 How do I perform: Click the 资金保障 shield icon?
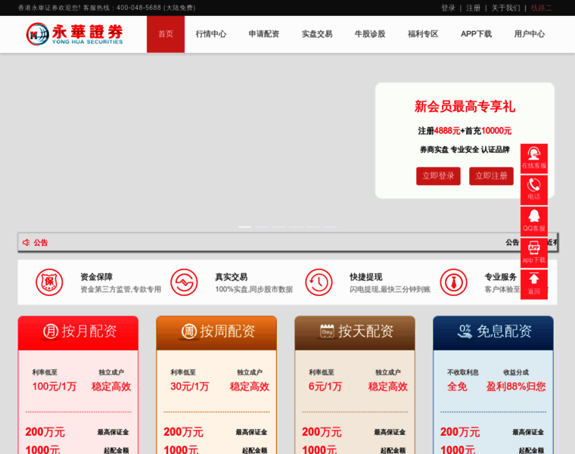[49, 282]
